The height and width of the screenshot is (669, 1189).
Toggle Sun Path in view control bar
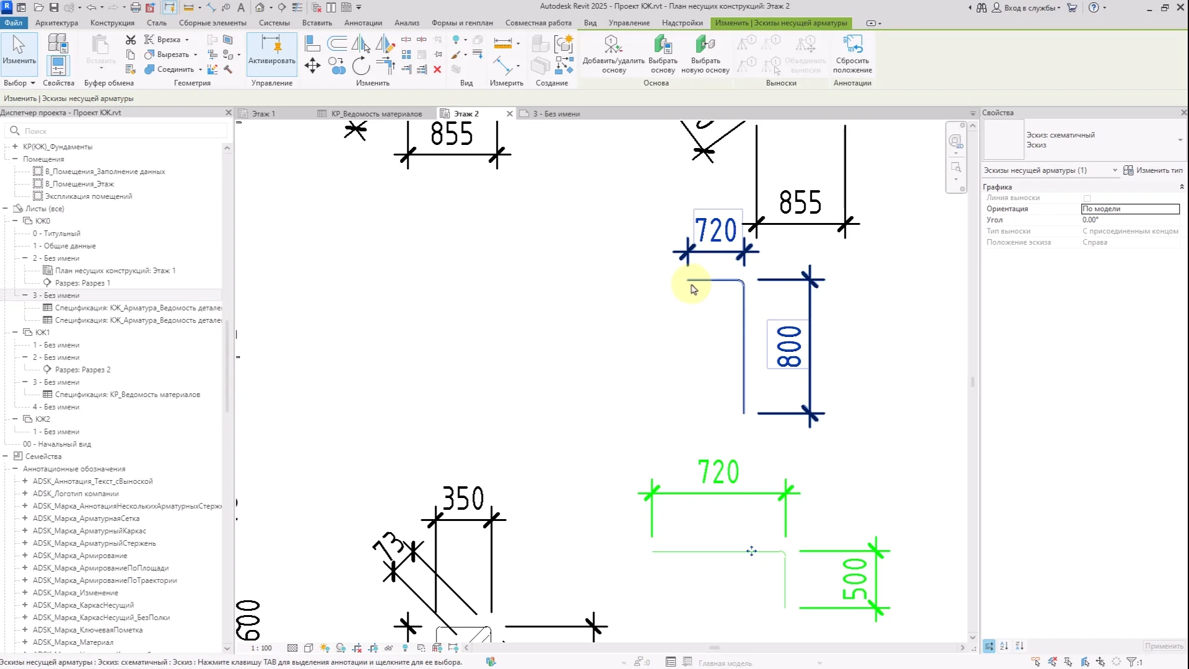pyautogui.click(x=324, y=648)
